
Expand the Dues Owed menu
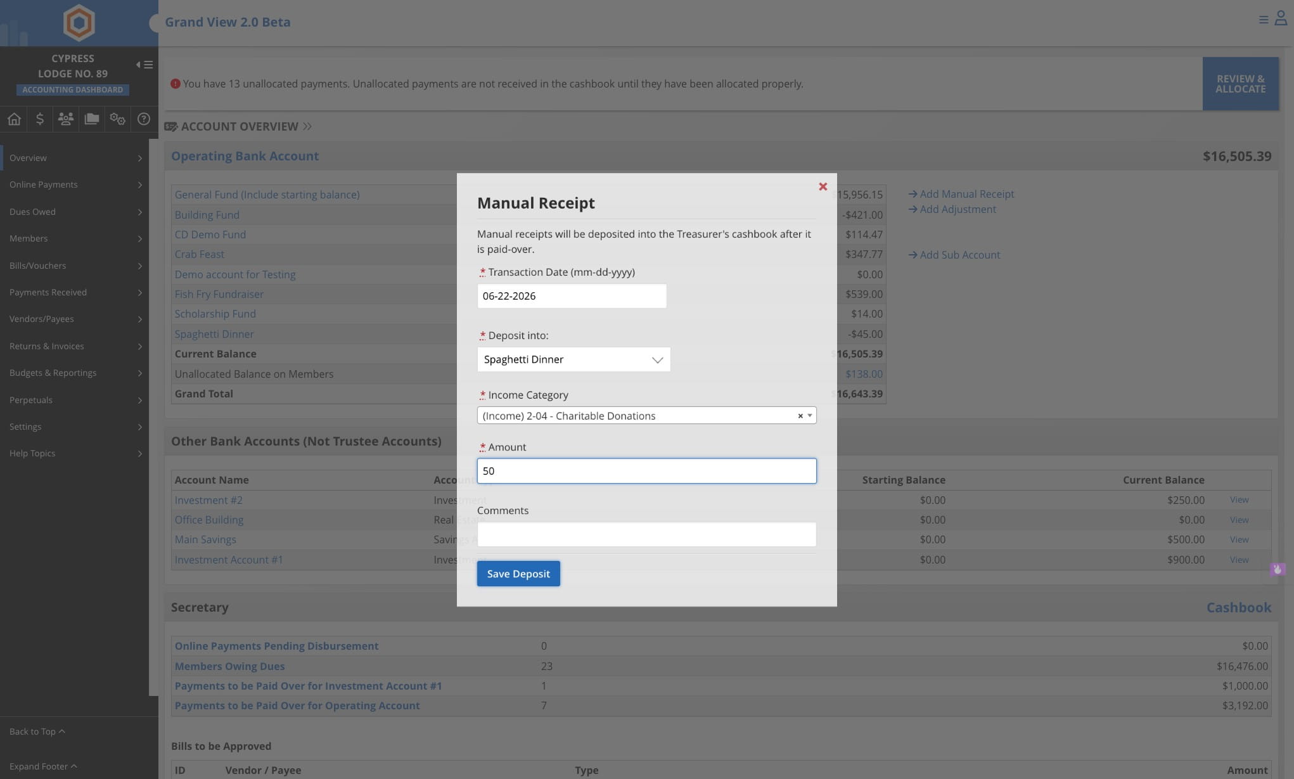pos(74,212)
